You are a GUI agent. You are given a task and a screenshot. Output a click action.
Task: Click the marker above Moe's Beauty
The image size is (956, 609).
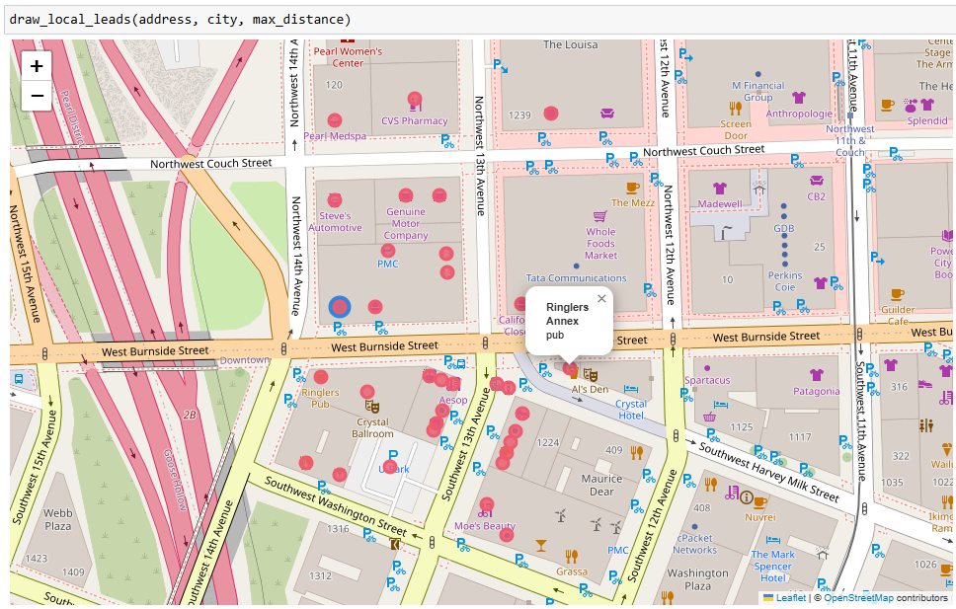click(487, 504)
